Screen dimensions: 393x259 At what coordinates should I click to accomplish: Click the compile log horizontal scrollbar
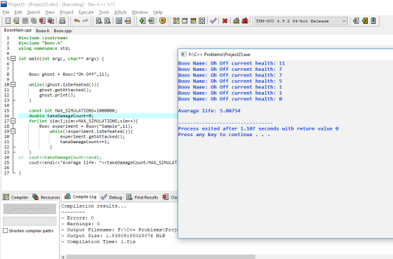pos(161,257)
